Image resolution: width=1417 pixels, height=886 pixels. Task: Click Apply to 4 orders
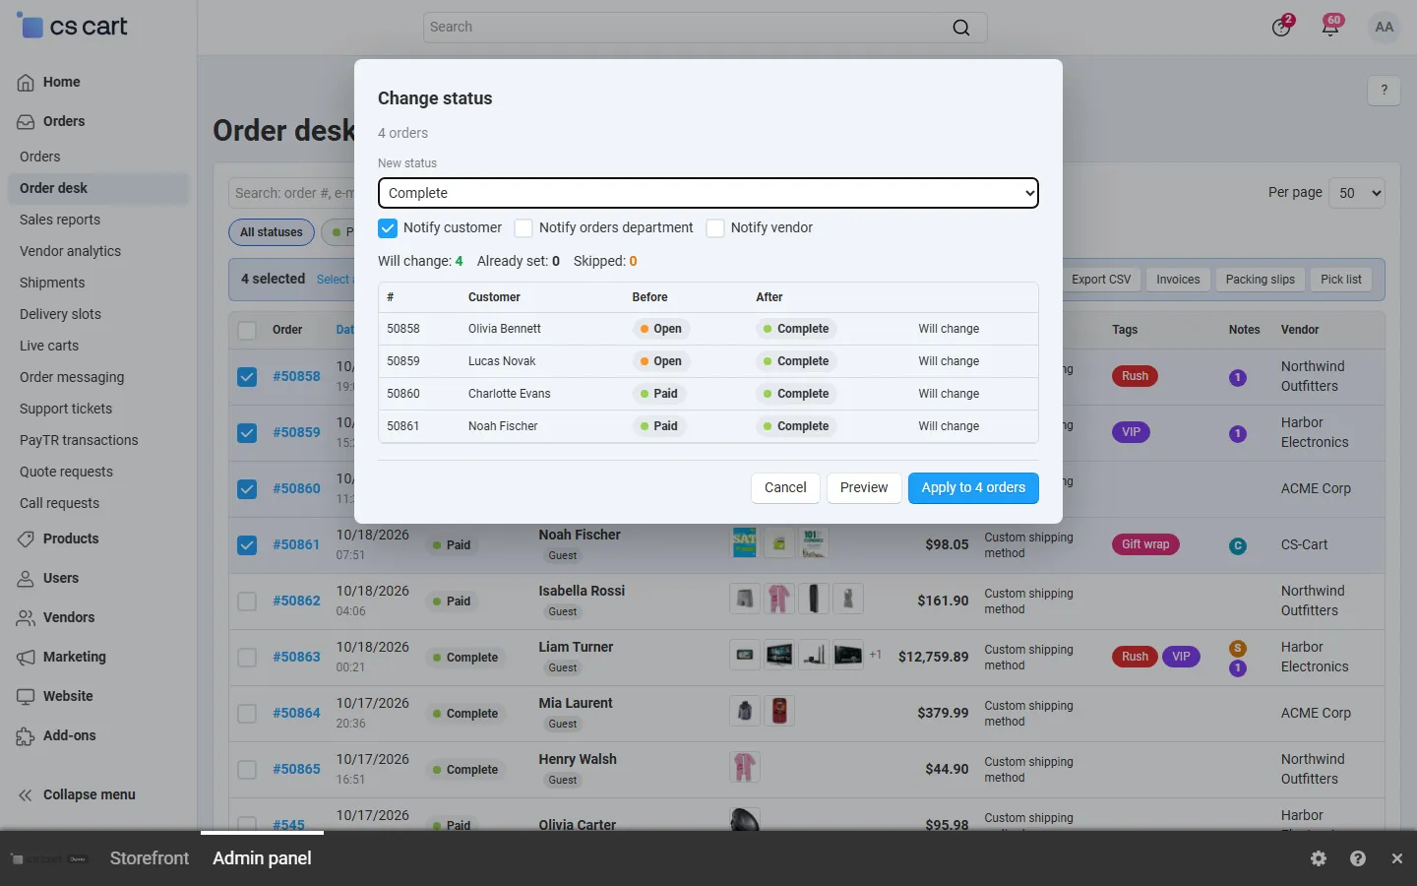coord(973,488)
